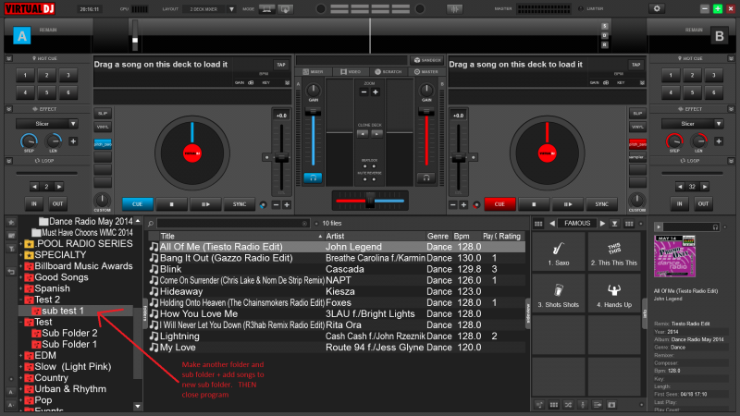
Task: Click the CUE button on deck B
Action: (499, 204)
